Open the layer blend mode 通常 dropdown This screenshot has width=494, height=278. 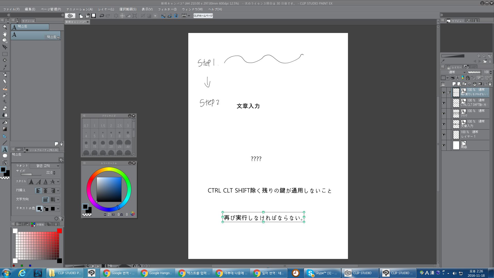[x=453, y=72]
